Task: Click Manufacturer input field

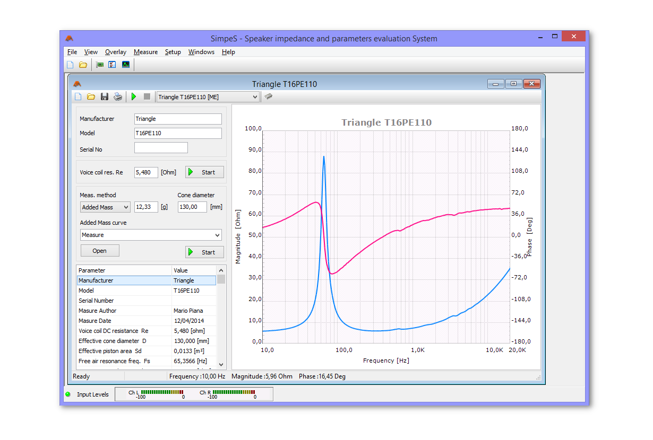Action: [178, 119]
